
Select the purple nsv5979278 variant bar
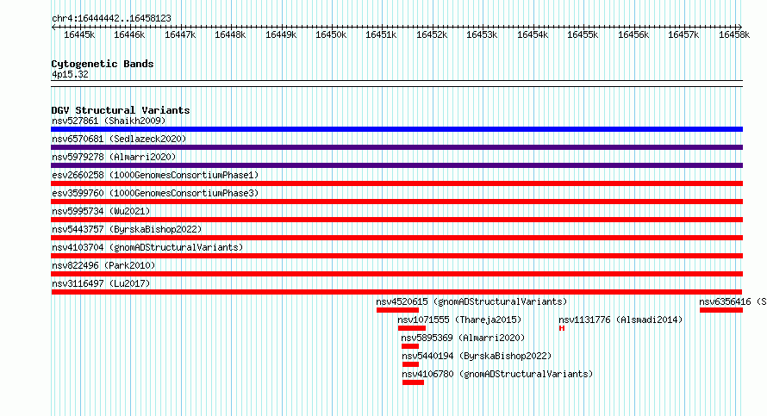396,165
